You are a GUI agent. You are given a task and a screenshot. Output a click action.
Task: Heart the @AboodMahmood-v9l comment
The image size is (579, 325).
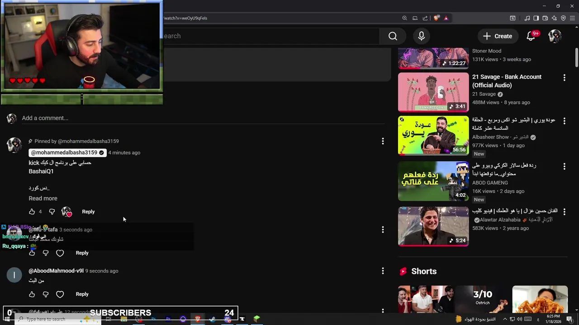coord(60,294)
